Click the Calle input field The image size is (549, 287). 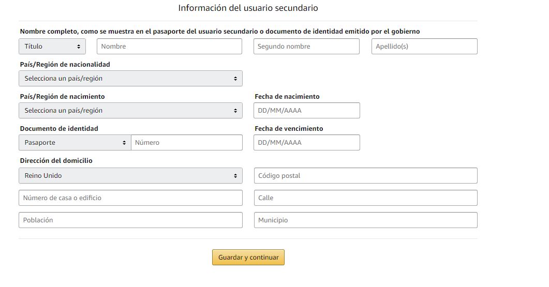click(365, 198)
